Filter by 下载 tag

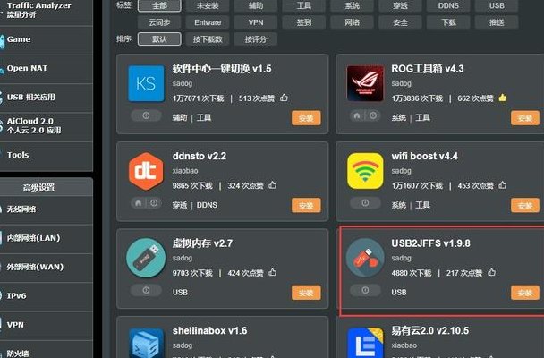(x=448, y=22)
